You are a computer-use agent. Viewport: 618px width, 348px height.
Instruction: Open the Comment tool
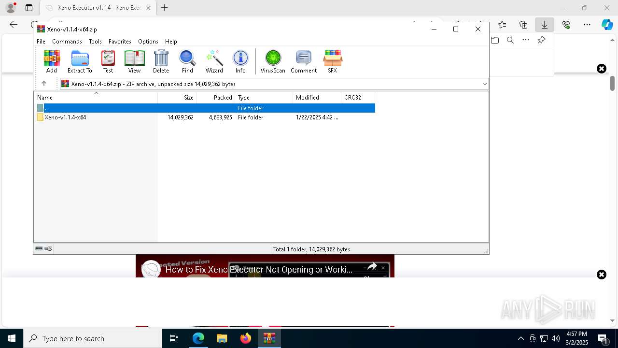click(x=304, y=61)
